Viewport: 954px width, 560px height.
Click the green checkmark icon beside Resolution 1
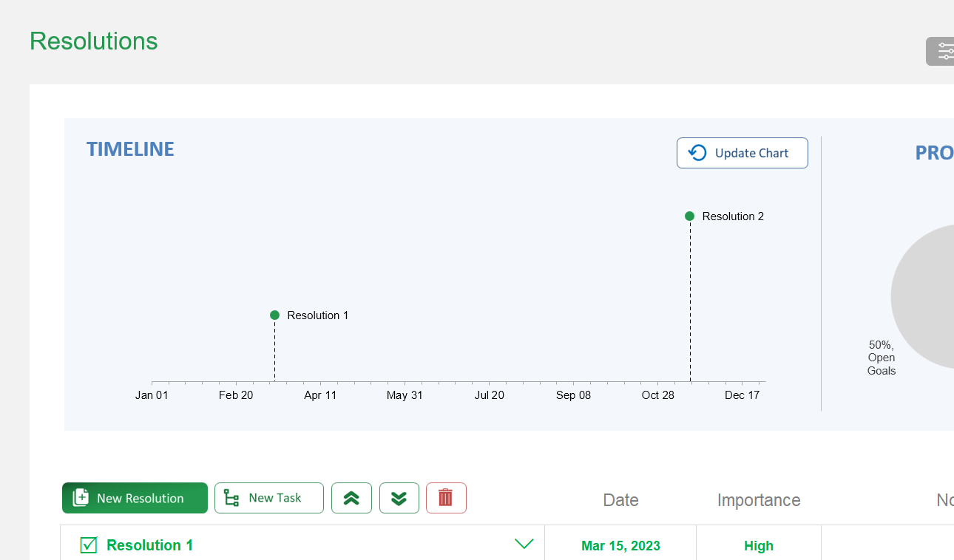point(89,545)
